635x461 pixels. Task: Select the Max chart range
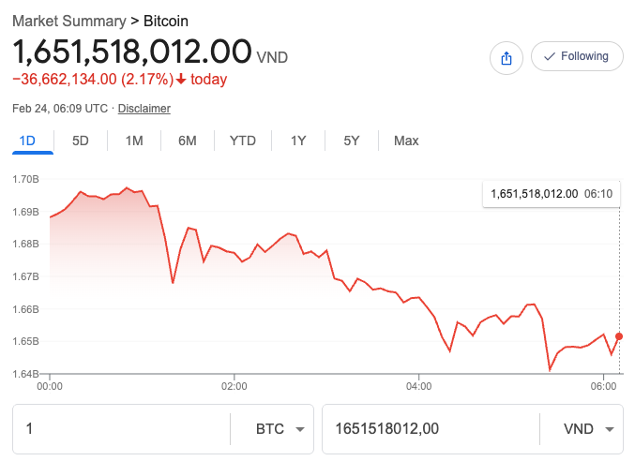406,141
